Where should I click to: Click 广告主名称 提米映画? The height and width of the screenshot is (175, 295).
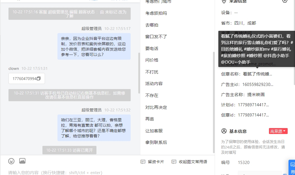click(x=256, y=94)
